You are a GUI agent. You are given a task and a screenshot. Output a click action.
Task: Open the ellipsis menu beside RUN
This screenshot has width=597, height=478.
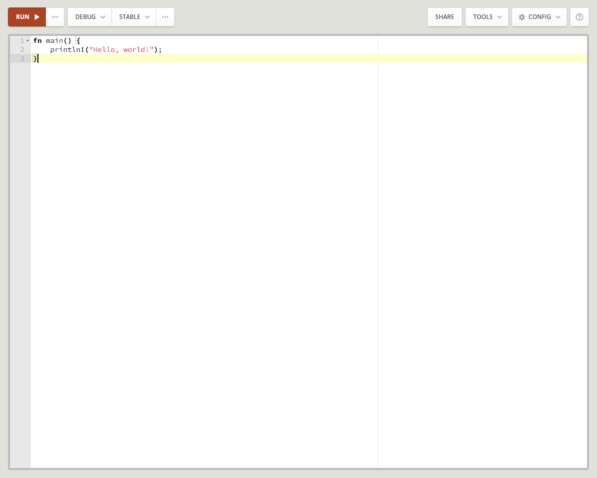tap(55, 17)
